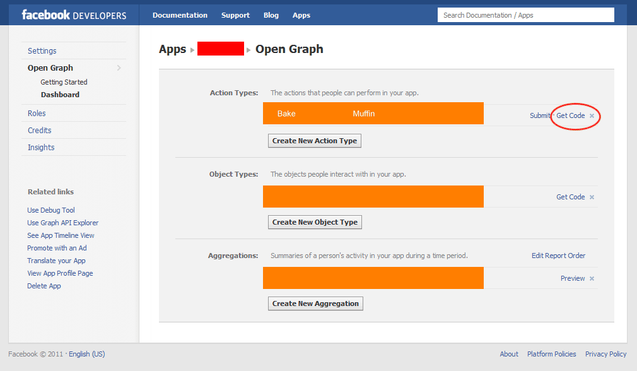Click the Apps breadcrumb heading
The width and height of the screenshot is (637, 371).
172,49
